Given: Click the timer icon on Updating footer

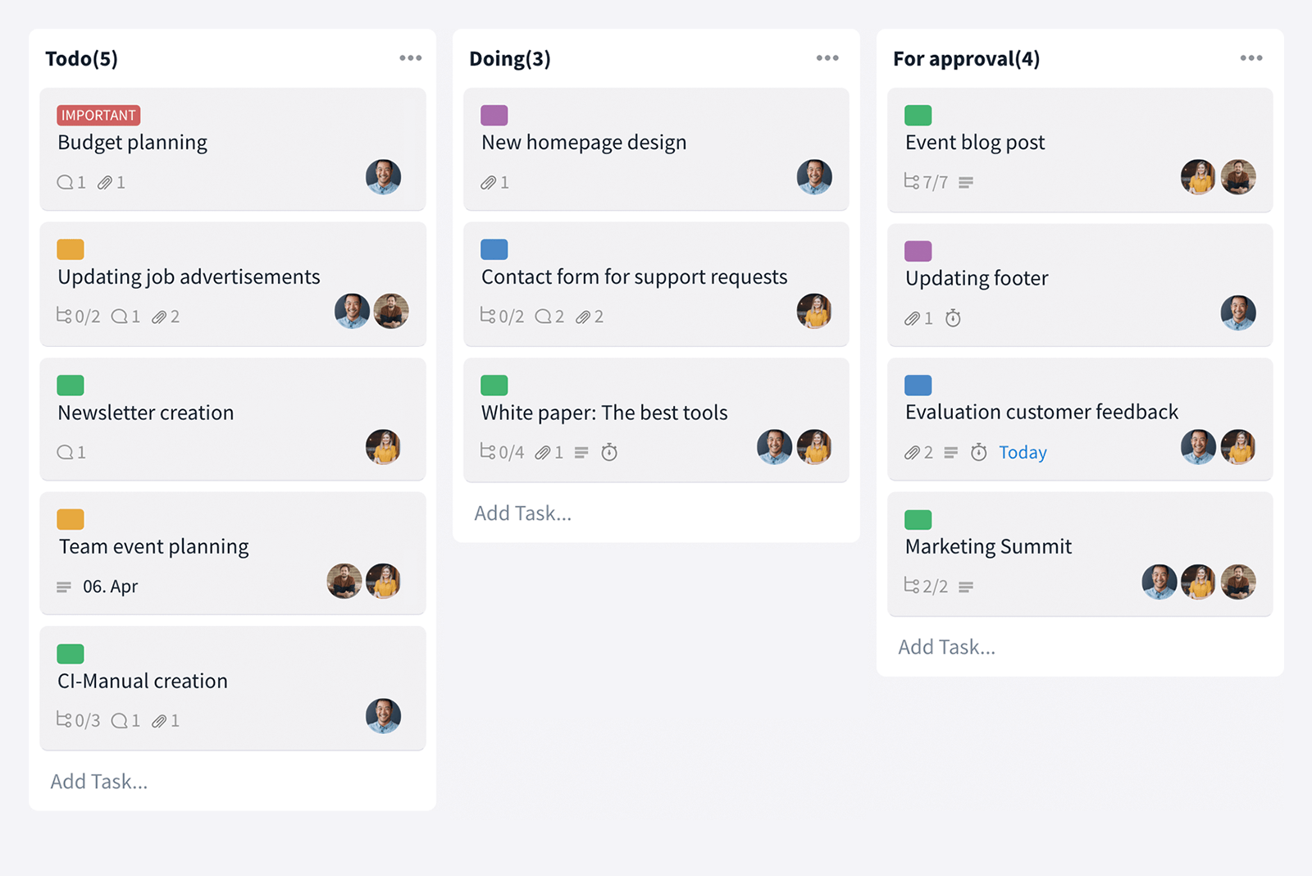Looking at the screenshot, I should (953, 318).
